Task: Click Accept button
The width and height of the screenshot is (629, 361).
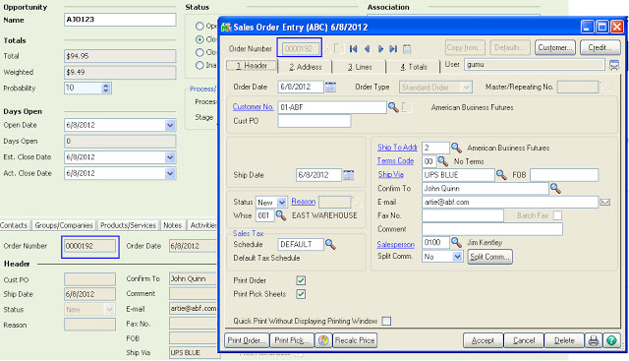Action: pos(483,340)
